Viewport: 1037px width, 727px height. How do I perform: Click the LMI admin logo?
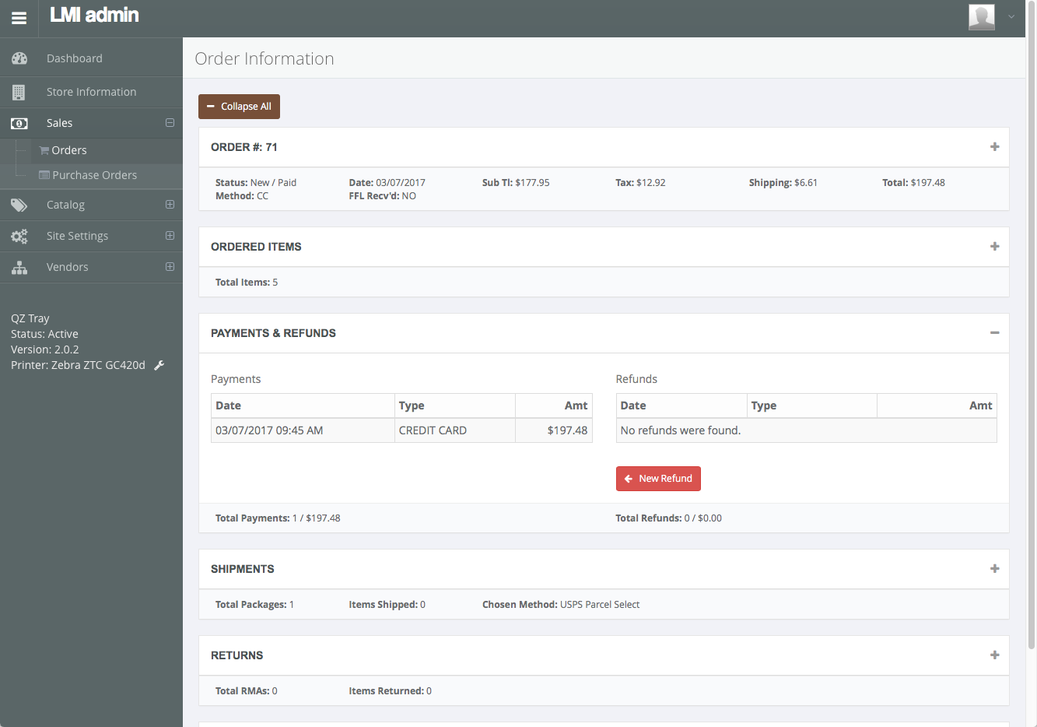click(x=94, y=15)
